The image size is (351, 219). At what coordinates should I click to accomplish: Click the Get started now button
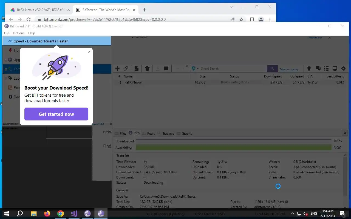tap(56, 114)
